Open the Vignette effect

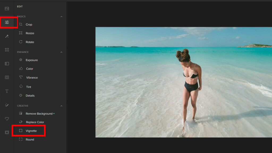pyautogui.click(x=31, y=131)
